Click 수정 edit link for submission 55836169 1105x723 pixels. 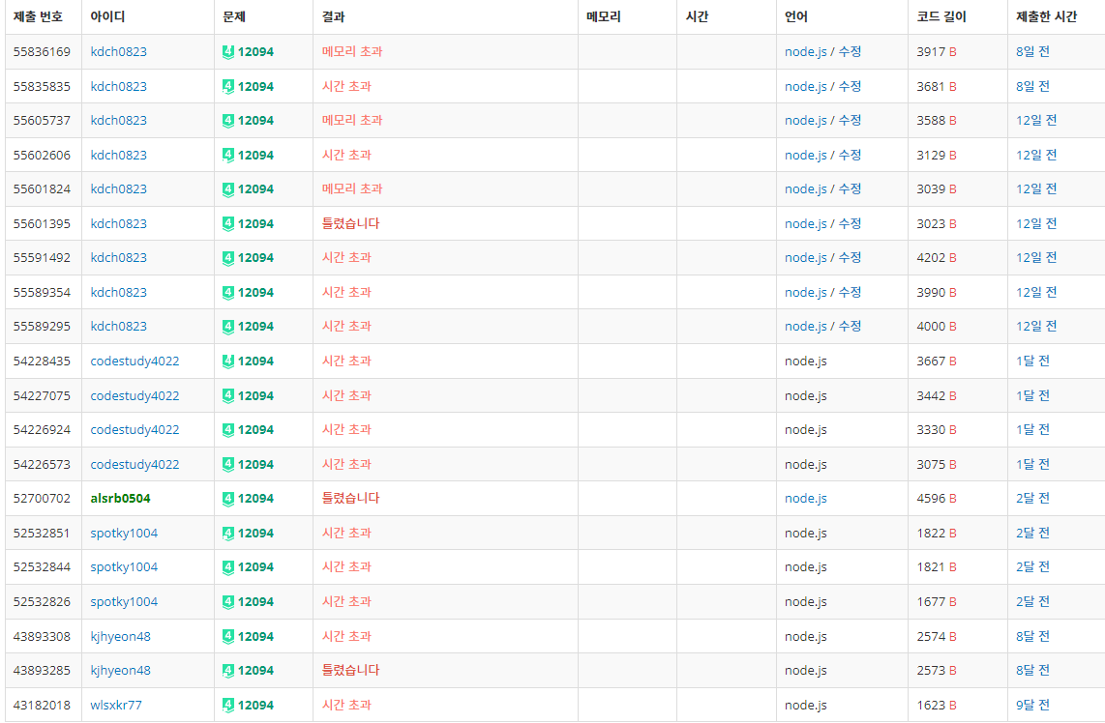850,51
